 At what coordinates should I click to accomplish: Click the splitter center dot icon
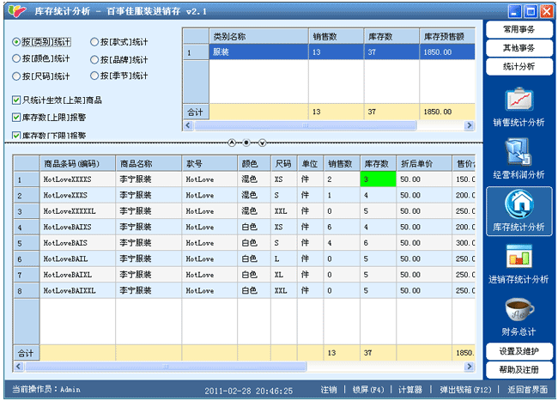click(246, 143)
